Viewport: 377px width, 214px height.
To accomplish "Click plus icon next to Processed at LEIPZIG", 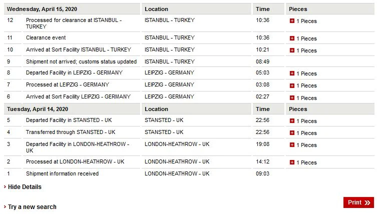I will click(292, 85).
